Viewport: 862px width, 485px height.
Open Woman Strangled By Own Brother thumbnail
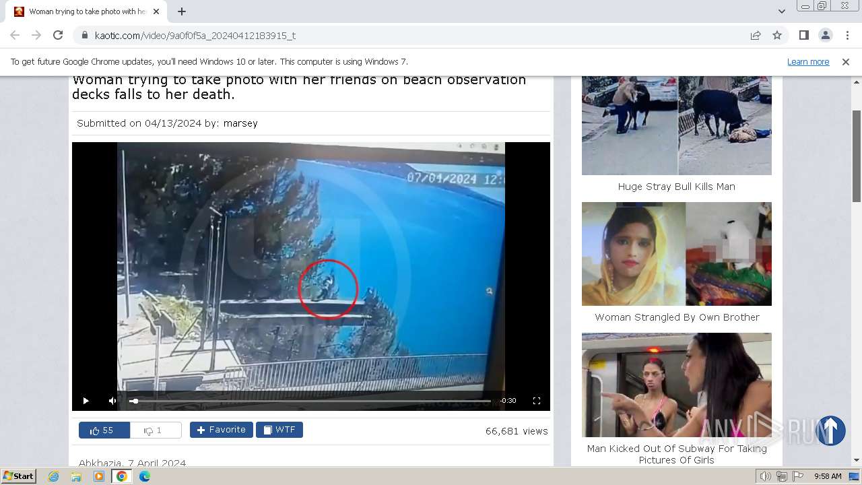tap(677, 254)
